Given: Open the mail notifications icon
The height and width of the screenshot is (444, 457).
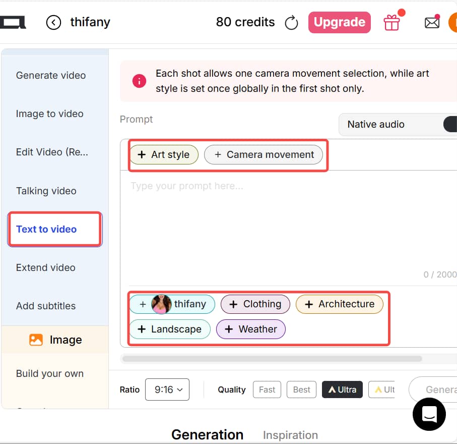Looking at the screenshot, I should (x=432, y=22).
